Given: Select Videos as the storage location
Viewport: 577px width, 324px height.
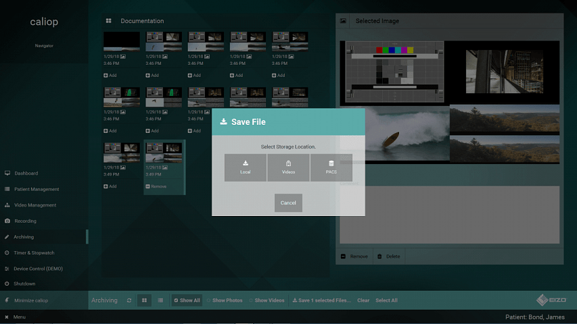Looking at the screenshot, I should tap(288, 167).
